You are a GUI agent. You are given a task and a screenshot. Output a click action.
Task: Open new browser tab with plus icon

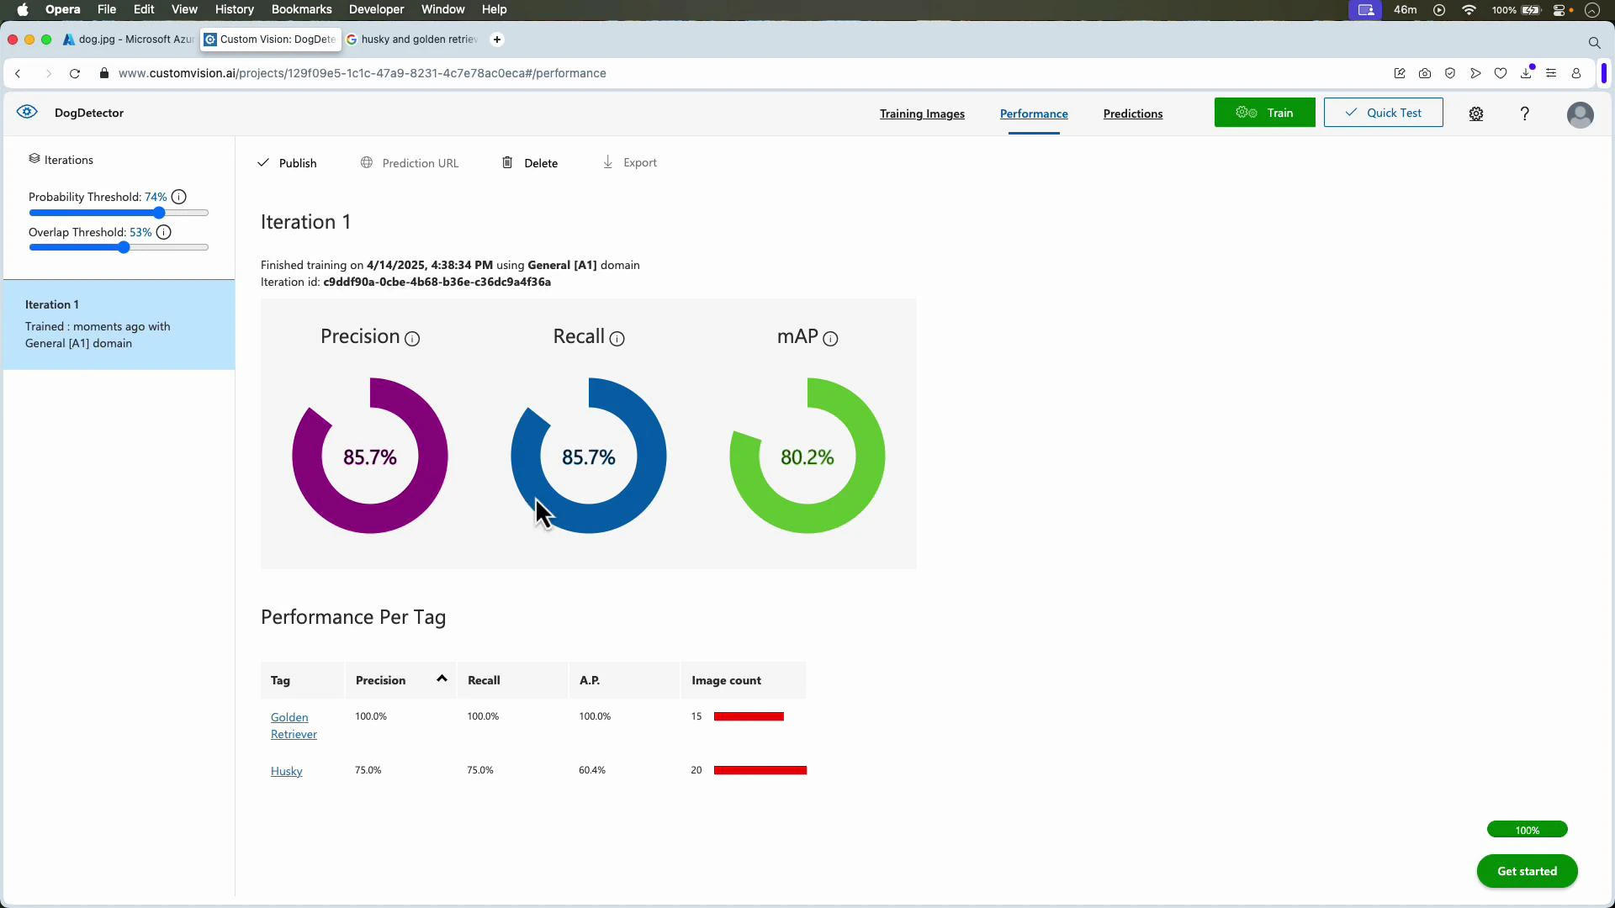(497, 40)
